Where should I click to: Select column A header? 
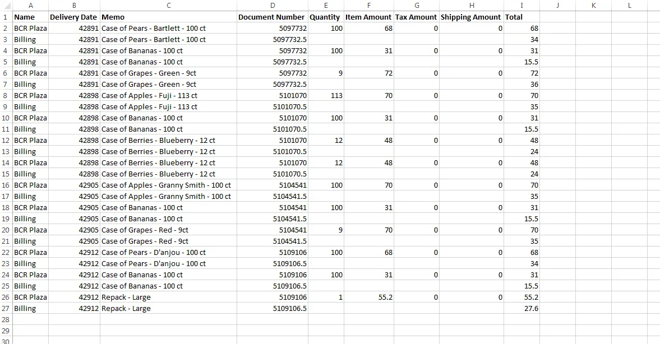click(x=31, y=6)
